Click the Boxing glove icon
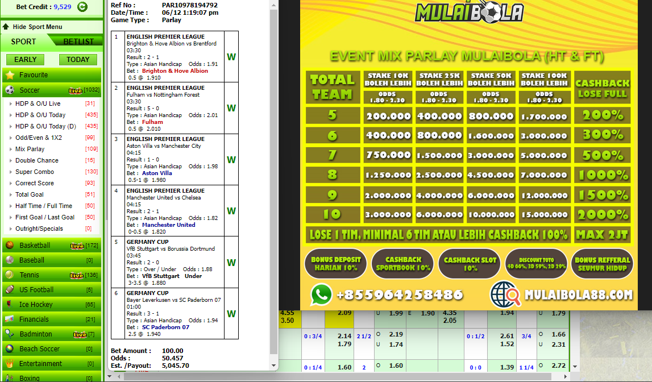This screenshot has height=382, width=652. (x=10, y=378)
